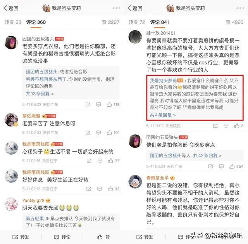Expand 共4条回复 in red box
The image size is (248, 244).
(163, 115)
